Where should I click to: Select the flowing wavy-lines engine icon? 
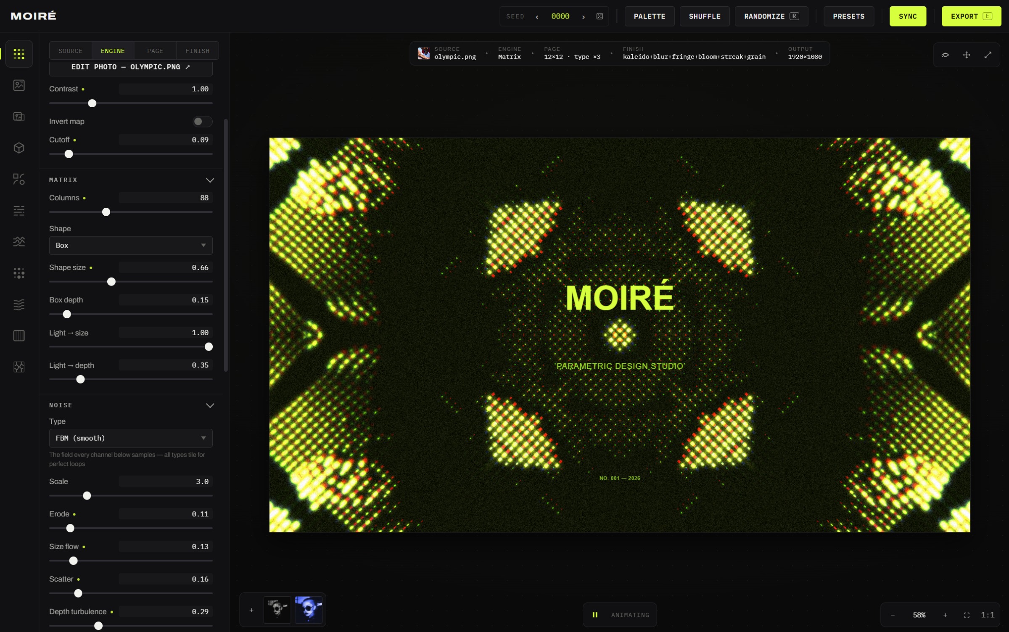[19, 304]
